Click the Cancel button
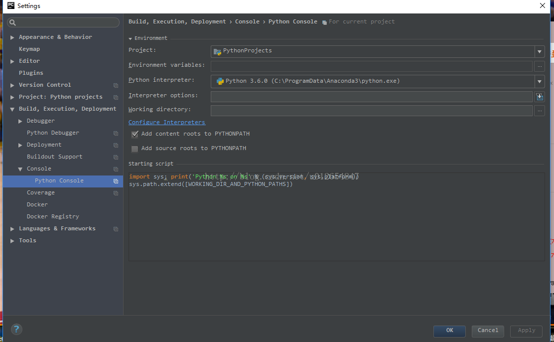 pos(488,331)
